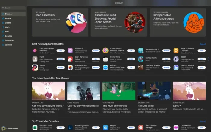The image size is (211, 132).
Task: Click the search magnifier icon in sidebar
Action: [3, 8]
